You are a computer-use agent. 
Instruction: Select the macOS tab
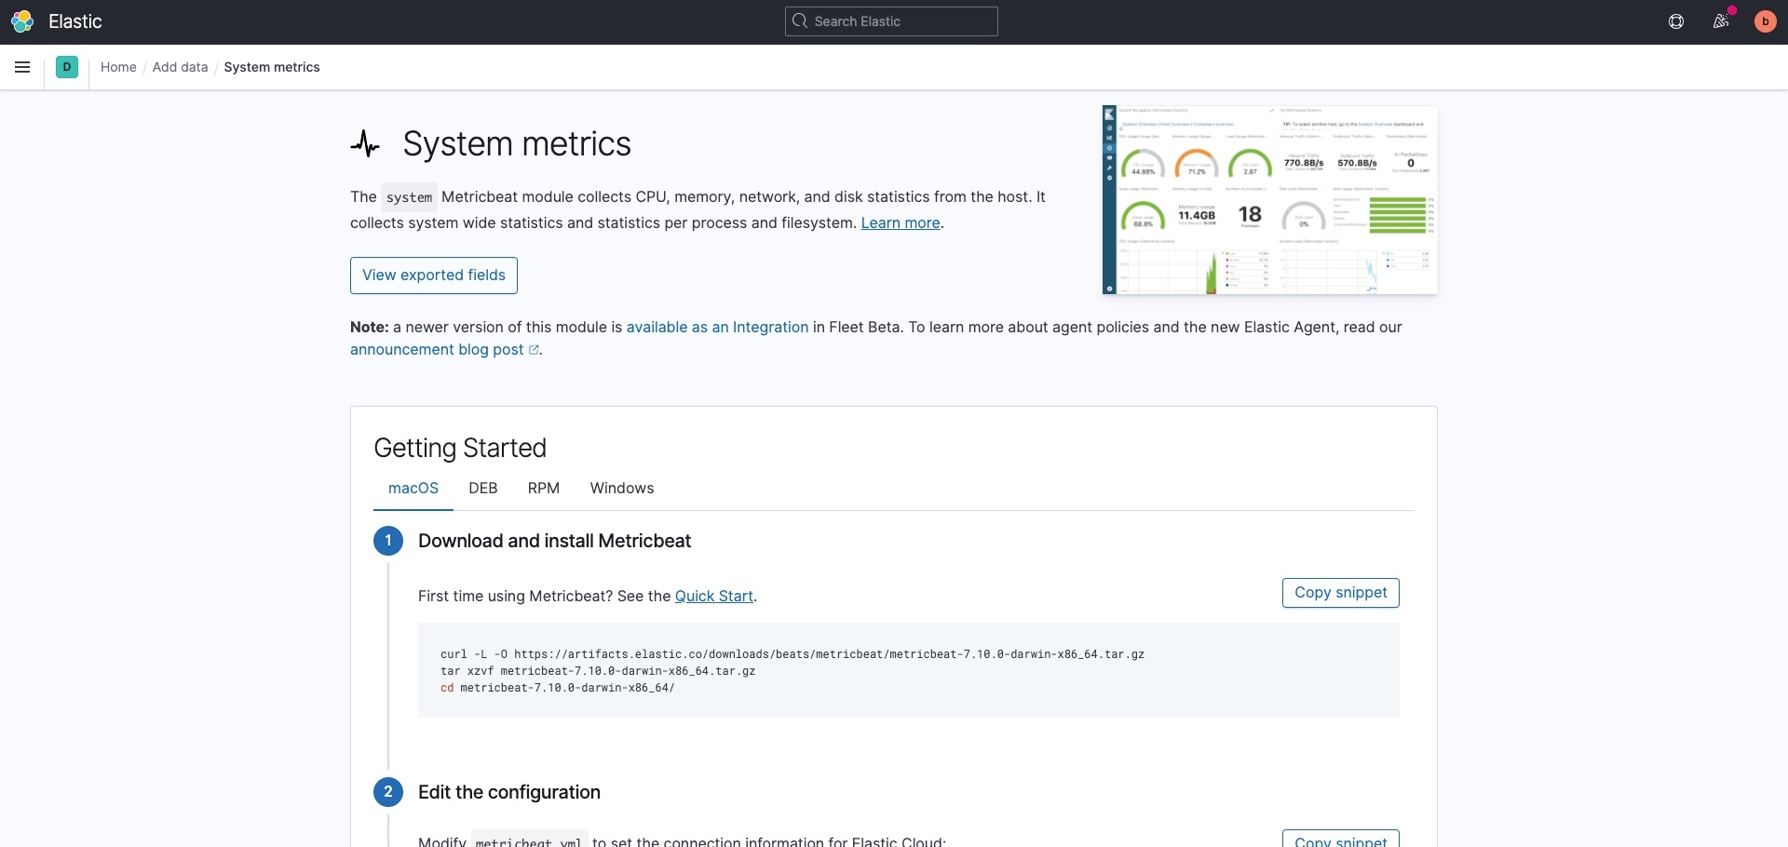click(x=413, y=489)
